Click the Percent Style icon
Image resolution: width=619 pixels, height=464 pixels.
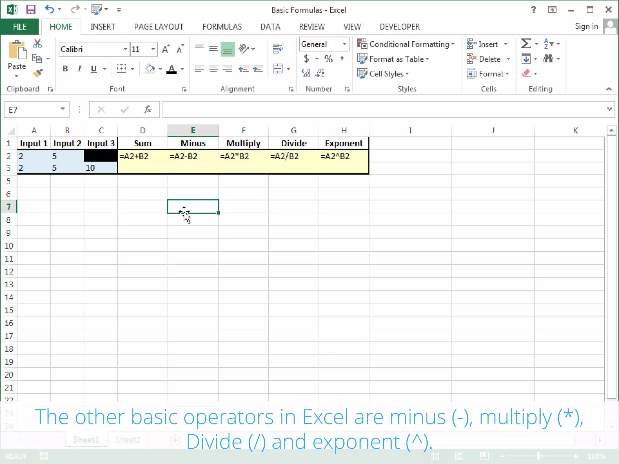(x=328, y=59)
